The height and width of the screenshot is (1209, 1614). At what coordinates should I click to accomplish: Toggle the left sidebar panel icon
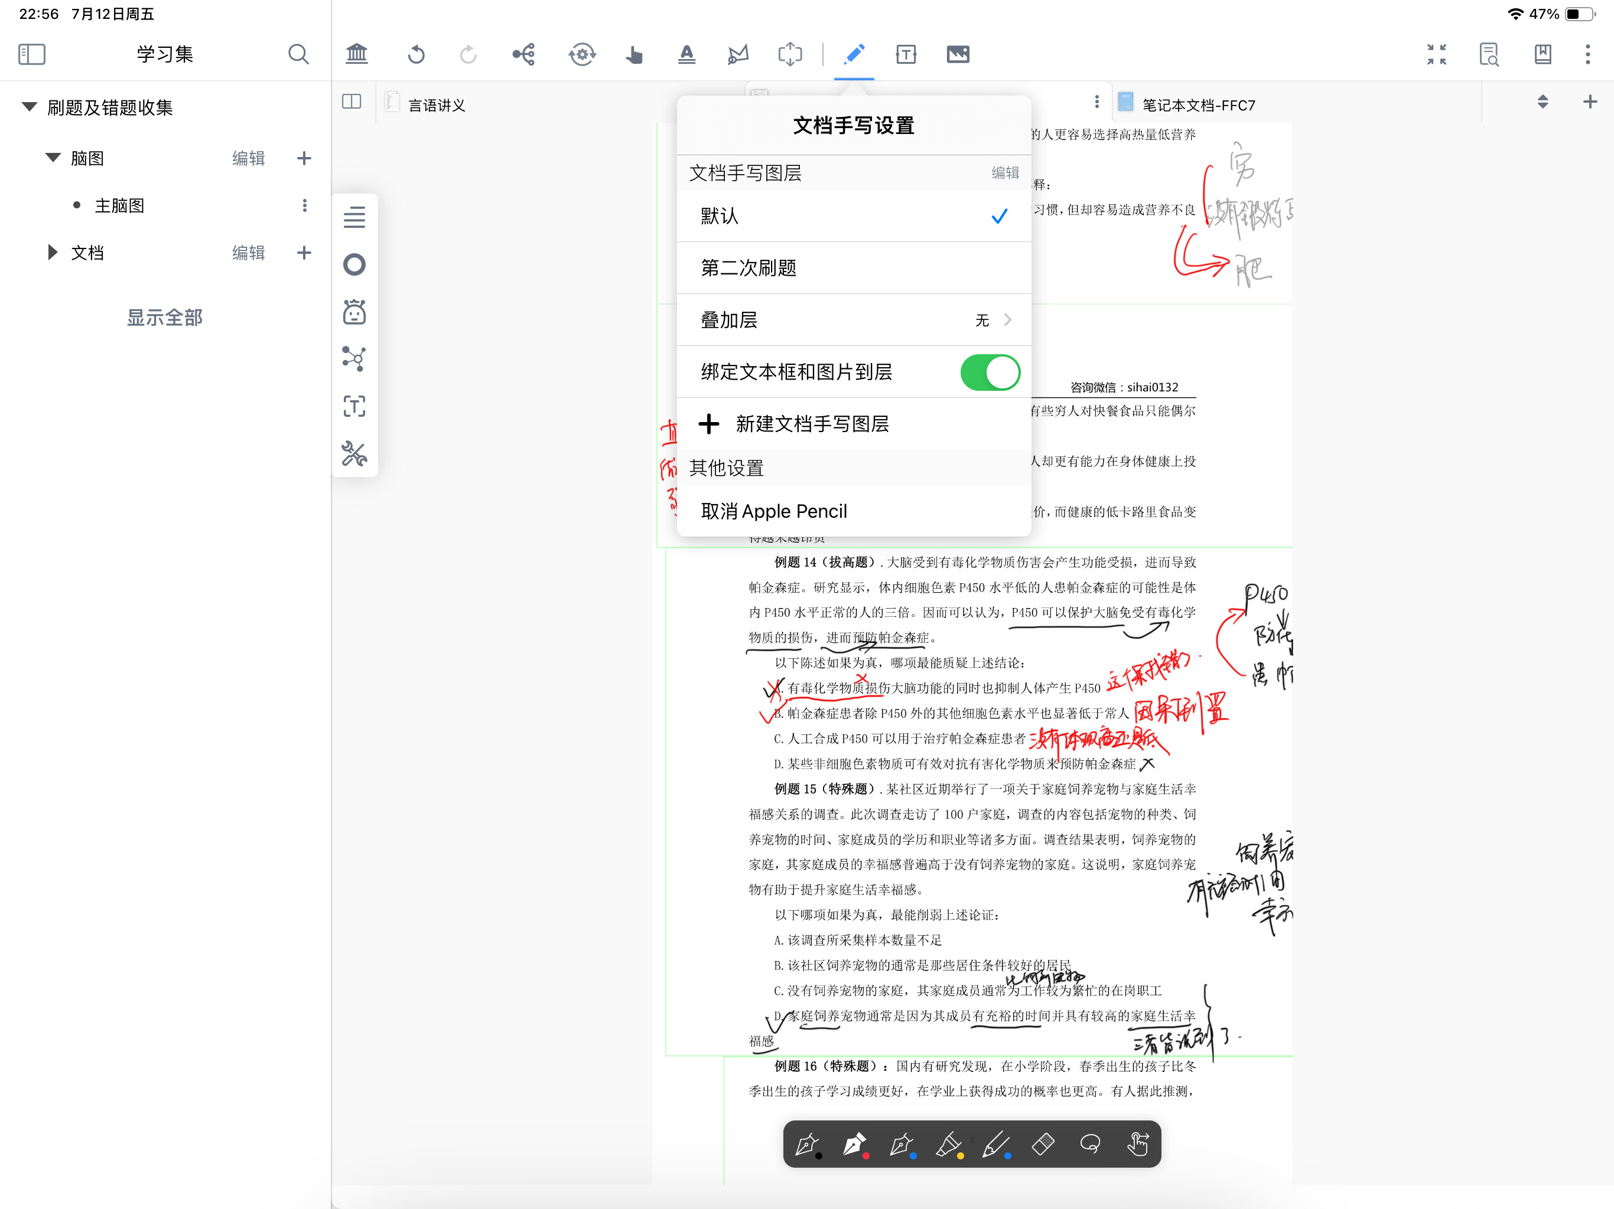click(31, 54)
